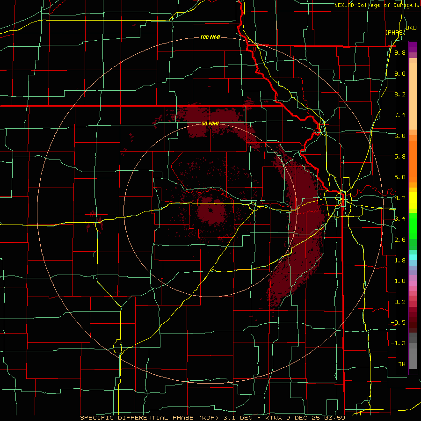Select the 8.2 scale value

[400, 94]
